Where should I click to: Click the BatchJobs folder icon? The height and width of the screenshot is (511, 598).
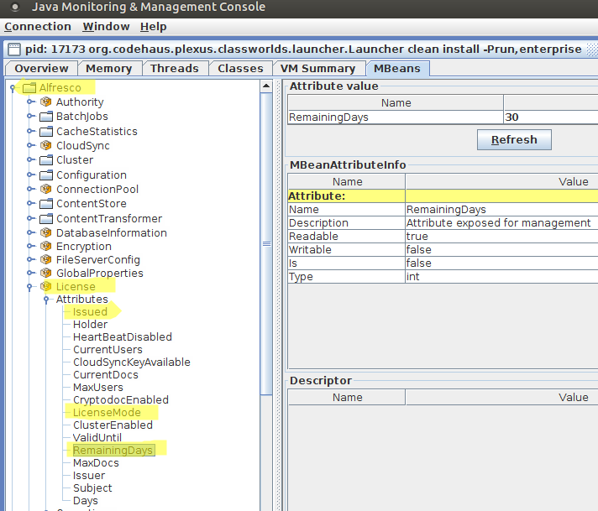[46, 117]
